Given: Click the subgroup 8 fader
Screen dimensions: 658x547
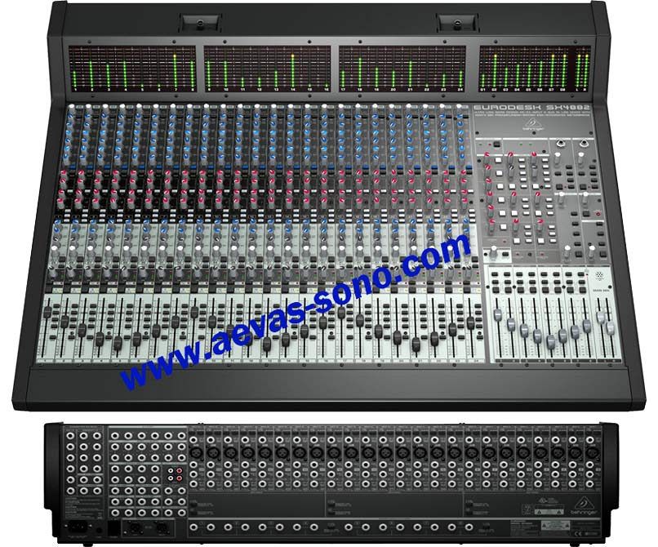Looking at the screenshot, I should tap(587, 326).
